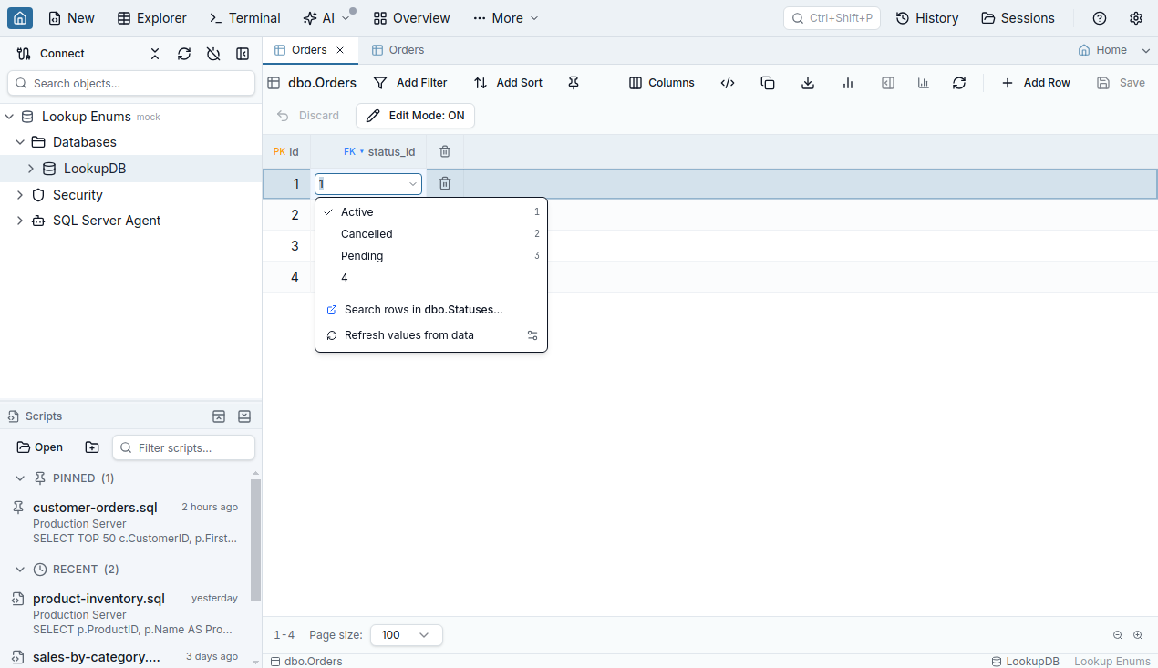This screenshot has width=1158, height=668.
Task: Refresh the connections list
Action: pyautogui.click(x=184, y=54)
